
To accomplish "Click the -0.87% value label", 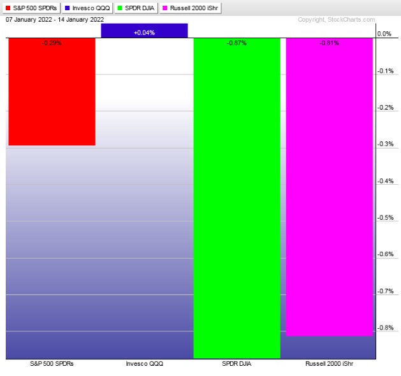I will click(237, 43).
